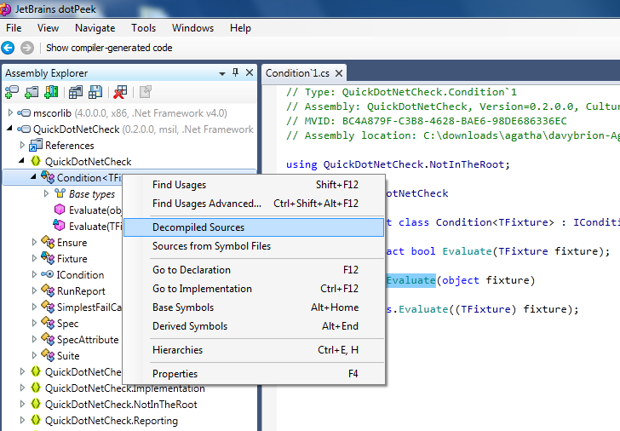The image size is (620, 431).
Task: Open the Windows menu
Action: [x=192, y=28]
